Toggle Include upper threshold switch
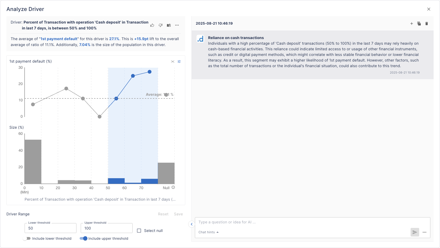This screenshot has width=440, height=248. pyautogui.click(x=83, y=238)
